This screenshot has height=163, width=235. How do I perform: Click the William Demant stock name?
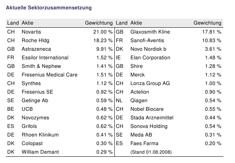[x=40, y=152]
